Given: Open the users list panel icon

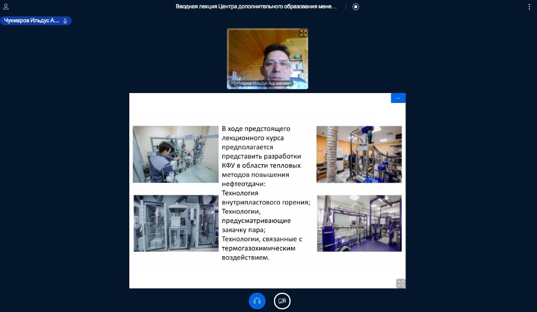Looking at the screenshot, I should (6, 7).
